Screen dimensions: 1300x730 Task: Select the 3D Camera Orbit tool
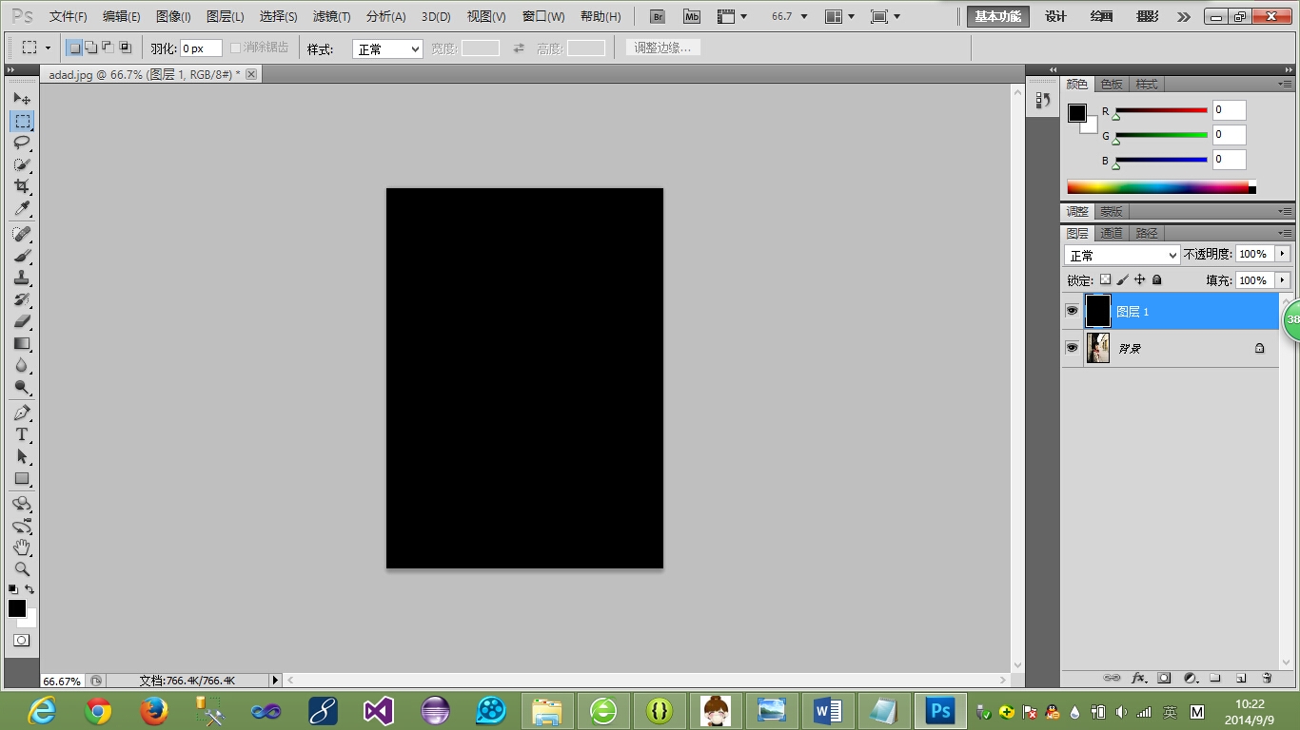pyautogui.click(x=22, y=526)
